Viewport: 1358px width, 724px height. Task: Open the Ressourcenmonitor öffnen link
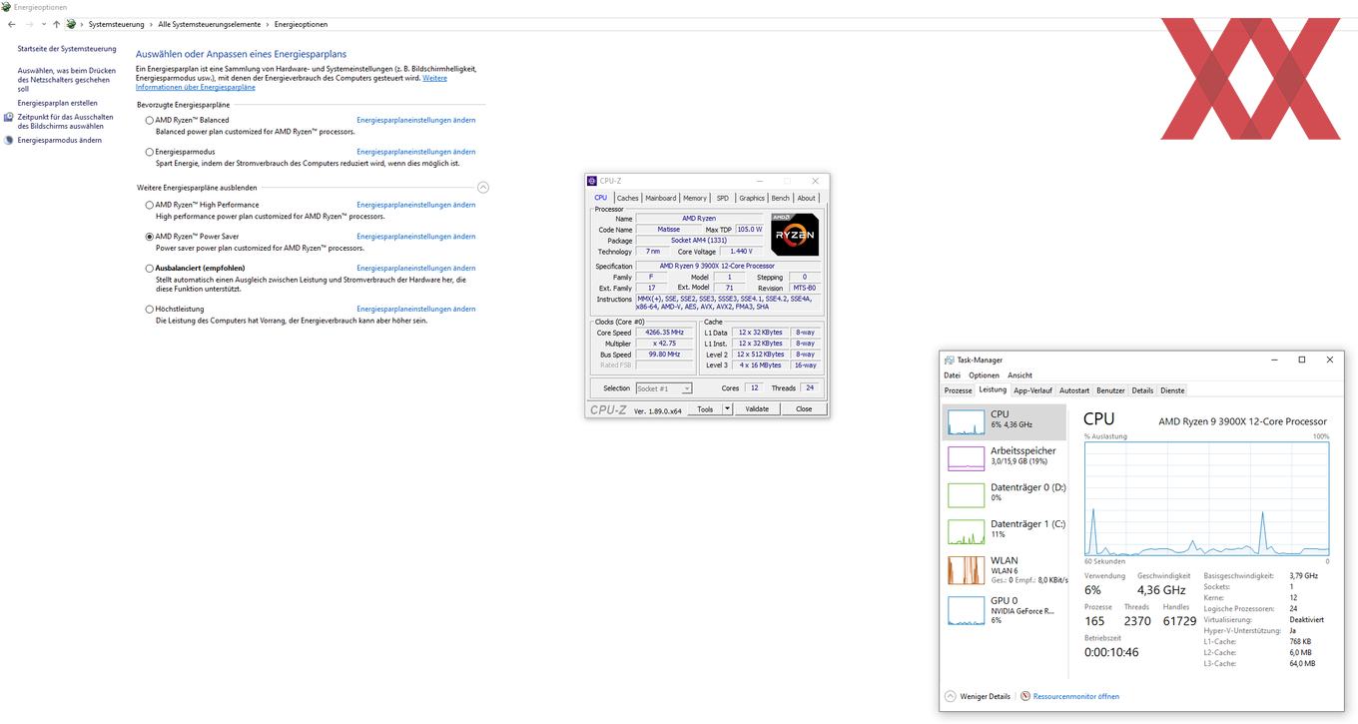(1076, 696)
